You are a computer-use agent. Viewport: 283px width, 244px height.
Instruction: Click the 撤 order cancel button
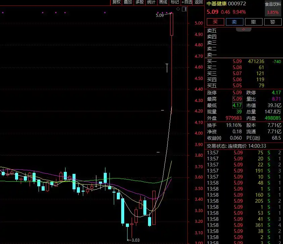click(x=254, y=21)
